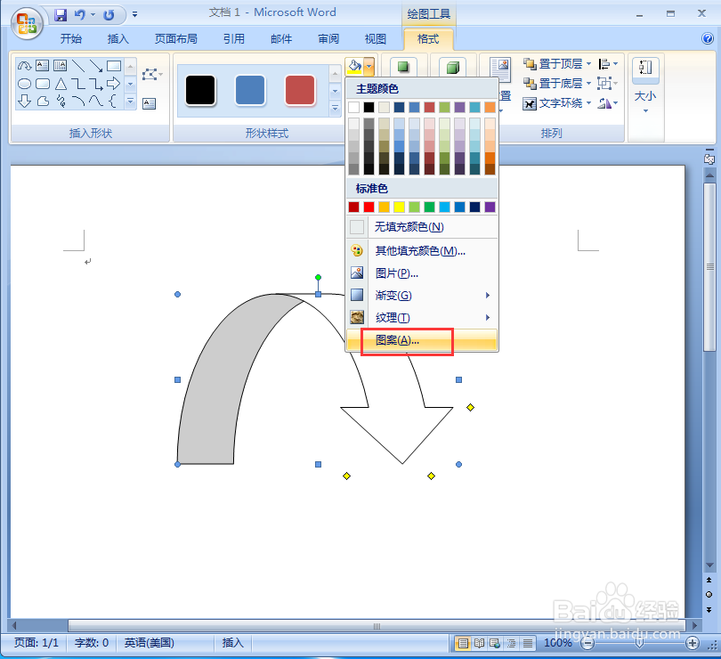Switch to Draft view

click(528, 643)
